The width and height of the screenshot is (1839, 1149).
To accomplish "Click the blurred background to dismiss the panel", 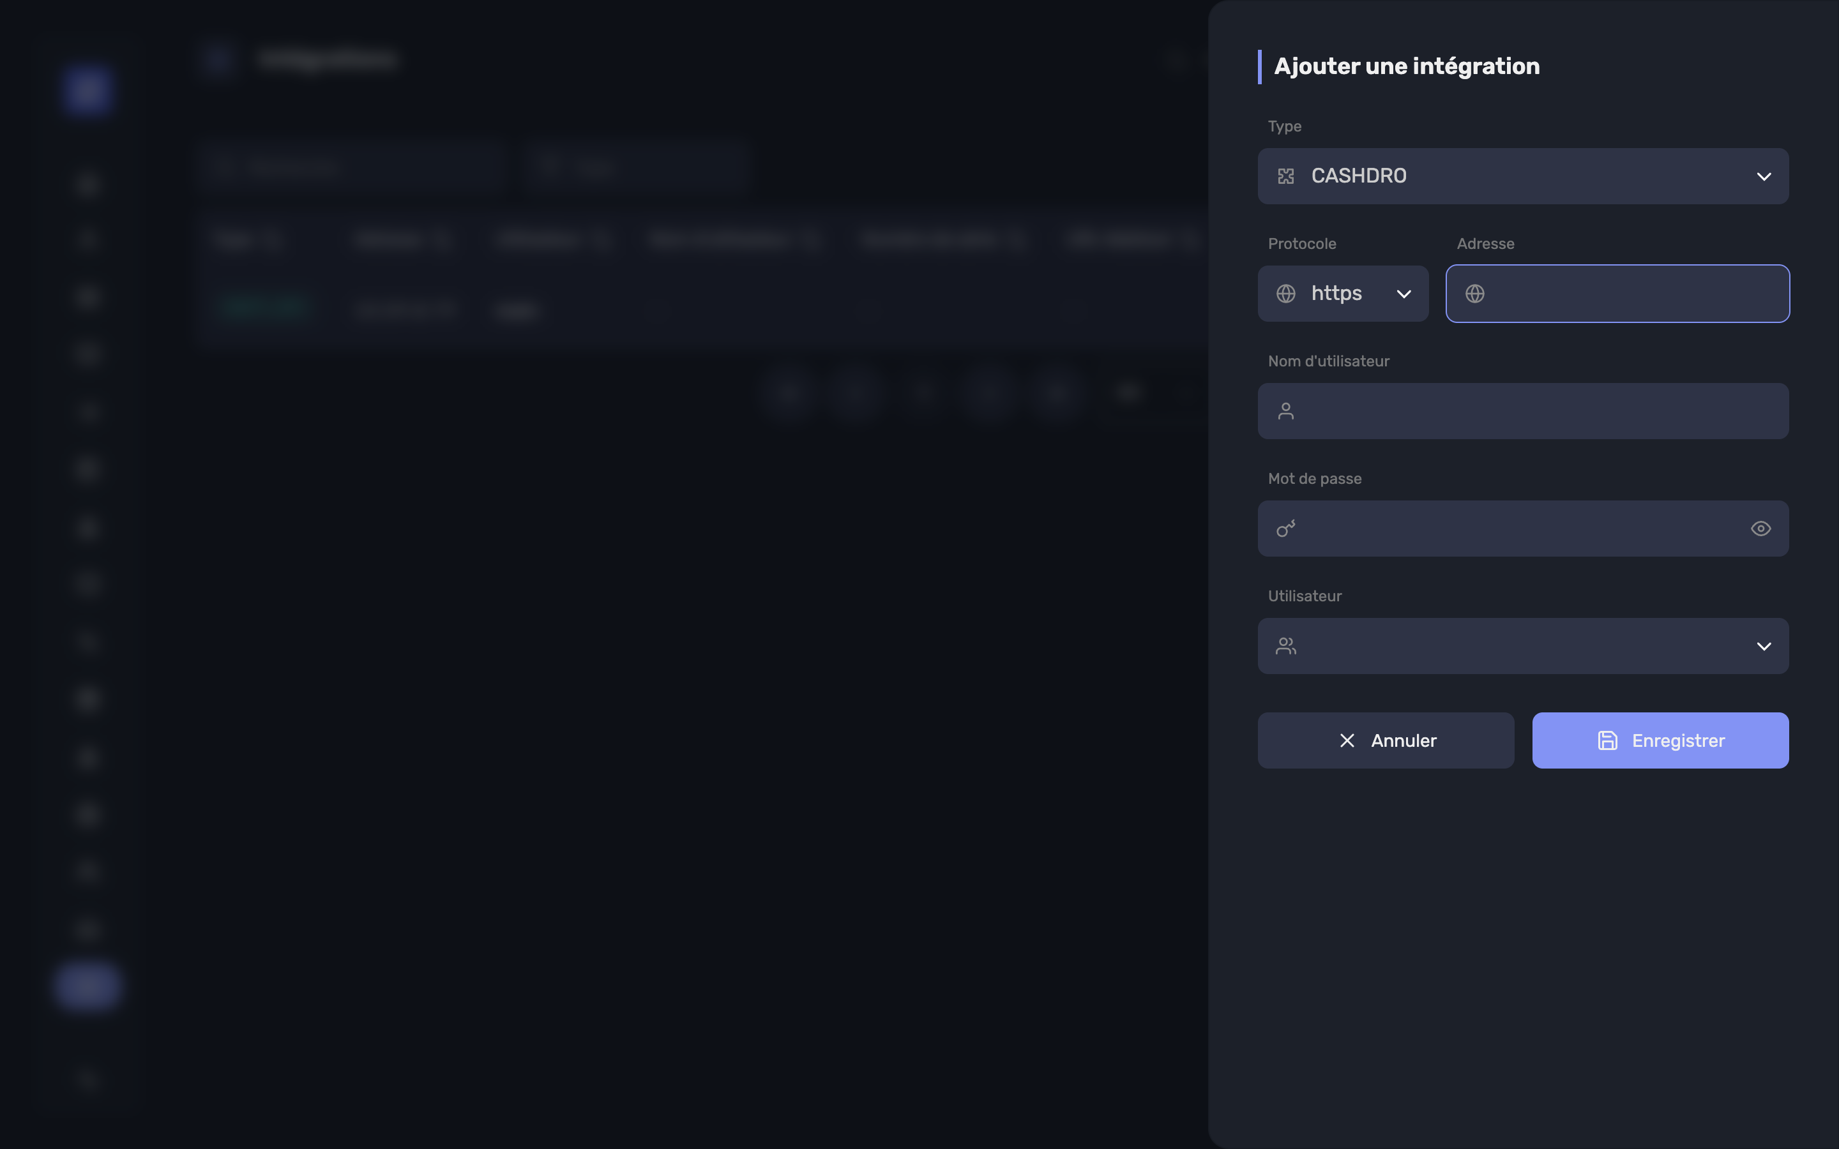I will tap(608, 684).
